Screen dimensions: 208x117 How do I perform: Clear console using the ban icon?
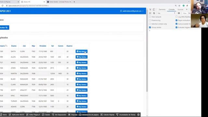point(154,13)
